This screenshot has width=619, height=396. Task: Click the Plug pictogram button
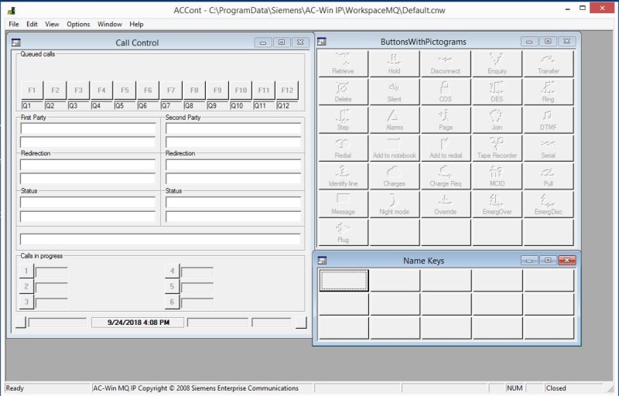[343, 232]
